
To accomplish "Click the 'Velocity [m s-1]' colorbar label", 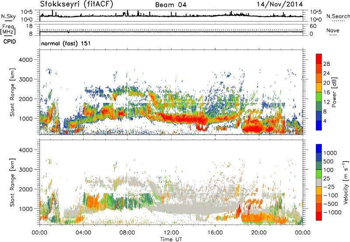I will pyautogui.click(x=346, y=182).
